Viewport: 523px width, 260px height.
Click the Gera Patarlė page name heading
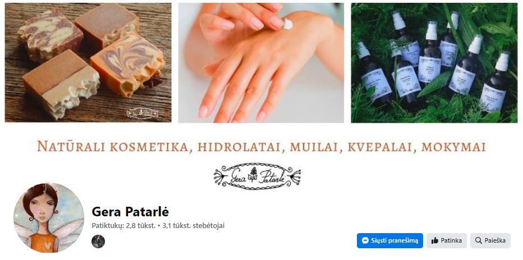pyautogui.click(x=130, y=211)
